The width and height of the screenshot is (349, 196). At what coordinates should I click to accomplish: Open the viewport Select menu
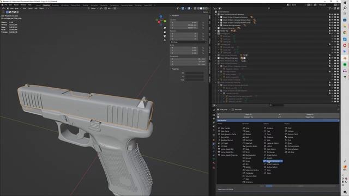pos(31,9)
